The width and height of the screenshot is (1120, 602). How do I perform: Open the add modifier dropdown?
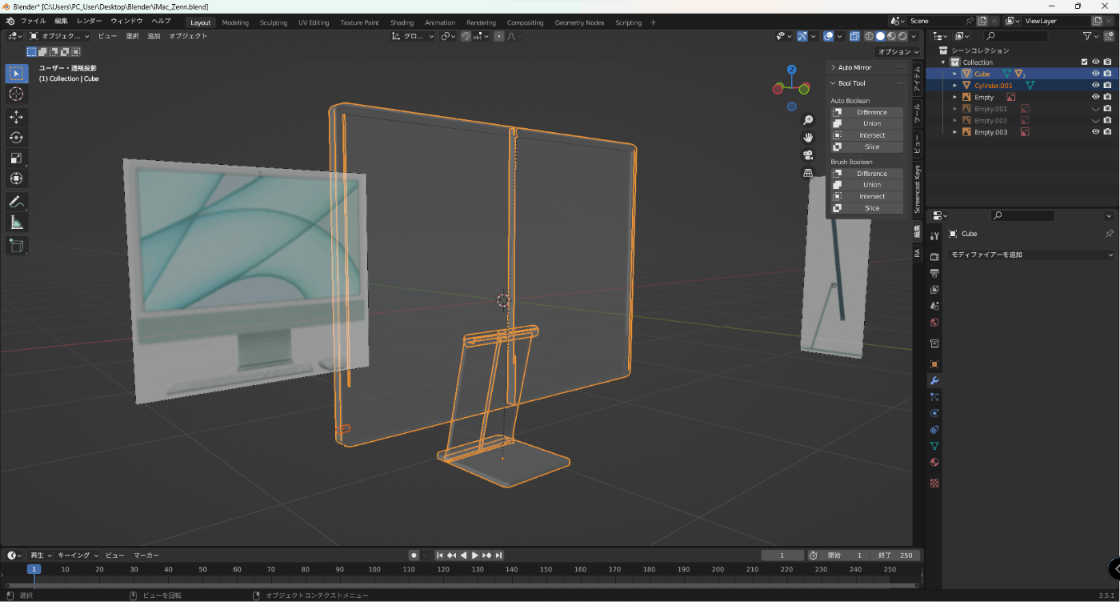pos(1031,255)
